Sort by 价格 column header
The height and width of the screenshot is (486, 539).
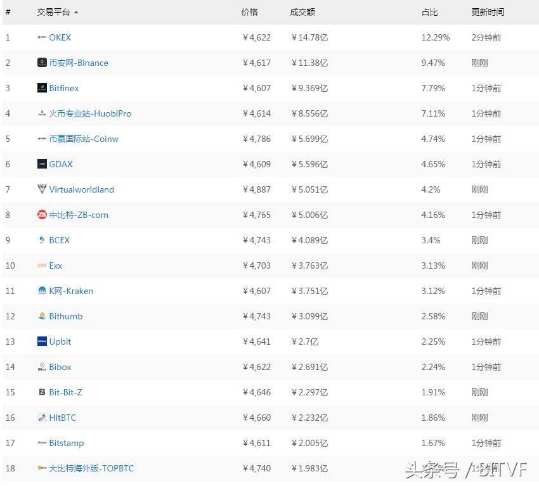pos(250,13)
